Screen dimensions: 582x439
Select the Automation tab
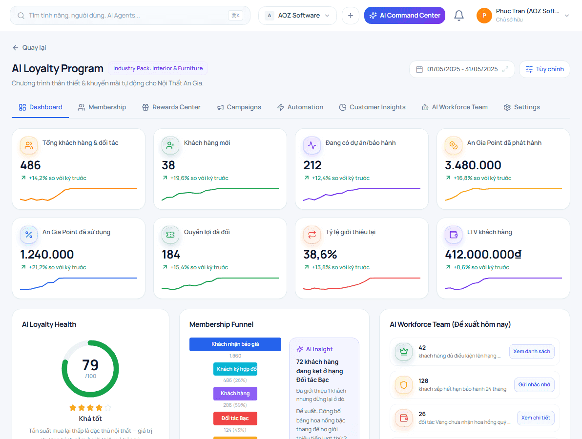pyautogui.click(x=300, y=107)
